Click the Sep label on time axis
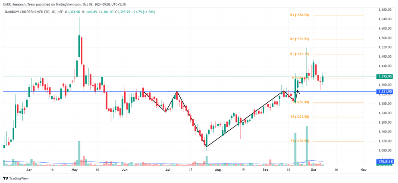The height and width of the screenshot is (183, 398). tap(265, 169)
